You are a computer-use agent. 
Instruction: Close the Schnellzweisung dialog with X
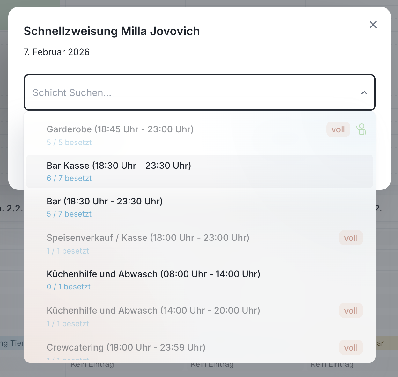click(x=373, y=25)
